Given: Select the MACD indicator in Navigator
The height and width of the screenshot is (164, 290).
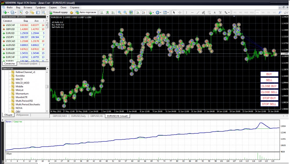Looking at the screenshot, I should 19,79.
